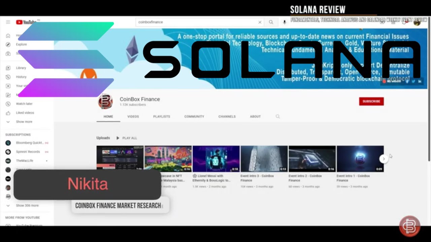Click the Event intro 1 thumbnail
This screenshot has width=431, height=242.
pyautogui.click(x=360, y=159)
